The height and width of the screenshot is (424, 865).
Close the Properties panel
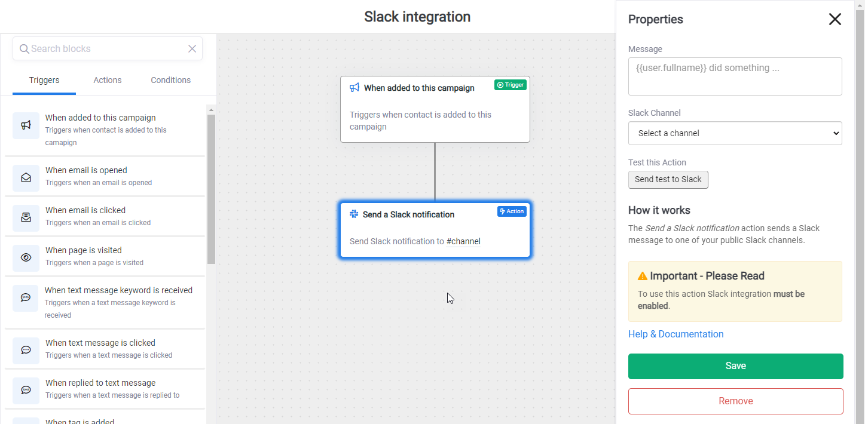point(835,19)
